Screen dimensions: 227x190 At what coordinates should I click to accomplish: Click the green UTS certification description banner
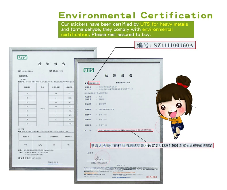[x=126, y=29]
